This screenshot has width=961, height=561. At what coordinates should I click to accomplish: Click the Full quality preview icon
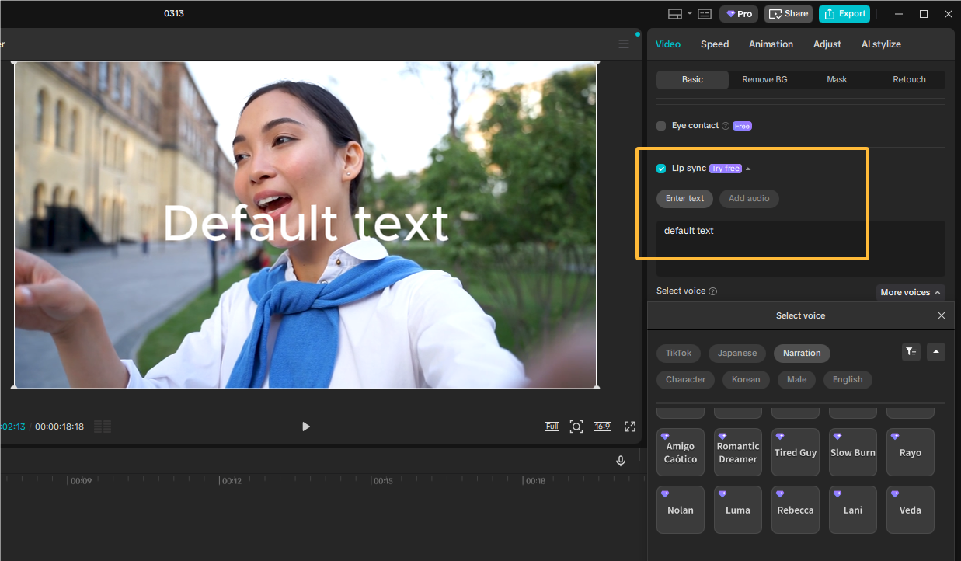(552, 427)
